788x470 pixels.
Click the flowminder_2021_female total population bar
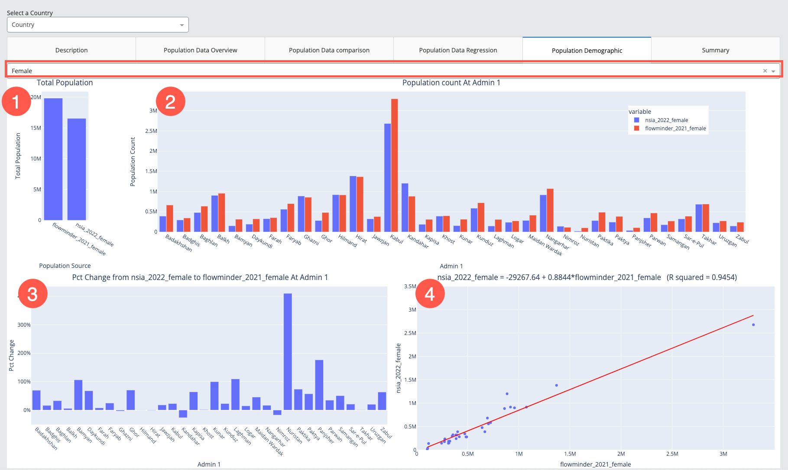tap(53, 159)
